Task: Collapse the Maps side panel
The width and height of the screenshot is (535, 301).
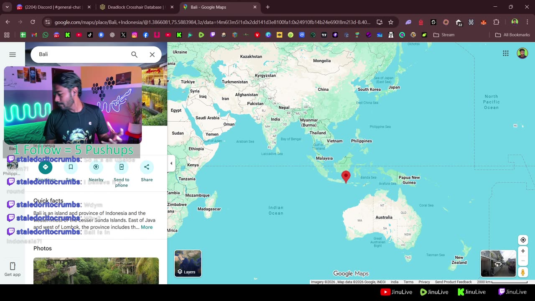Action: tap(171, 163)
